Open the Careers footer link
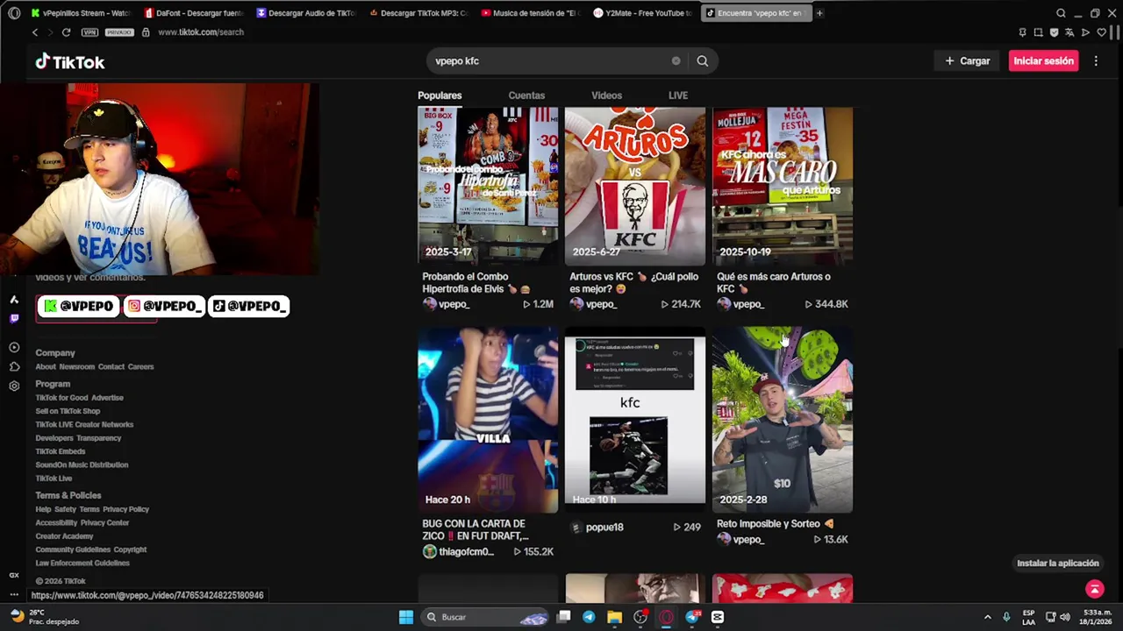Image resolution: width=1123 pixels, height=631 pixels. click(x=140, y=367)
